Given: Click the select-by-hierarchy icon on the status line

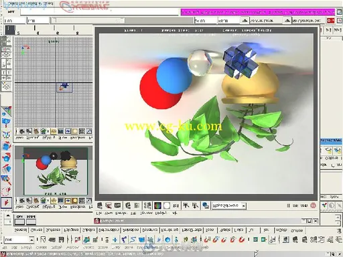Looking at the screenshot, I should (x=78, y=240).
